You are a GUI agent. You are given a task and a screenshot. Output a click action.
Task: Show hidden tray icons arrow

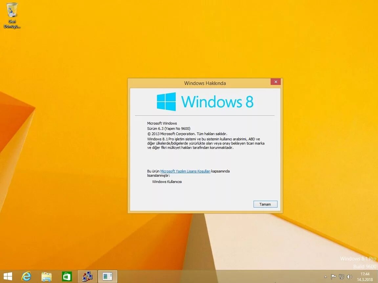coord(325,277)
